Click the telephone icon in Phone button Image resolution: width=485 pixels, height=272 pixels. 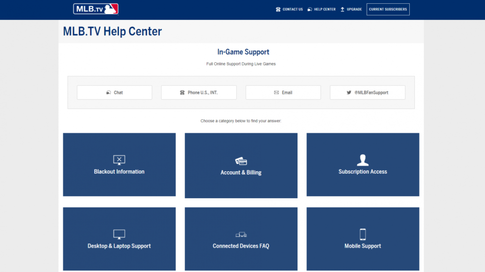[182, 93]
